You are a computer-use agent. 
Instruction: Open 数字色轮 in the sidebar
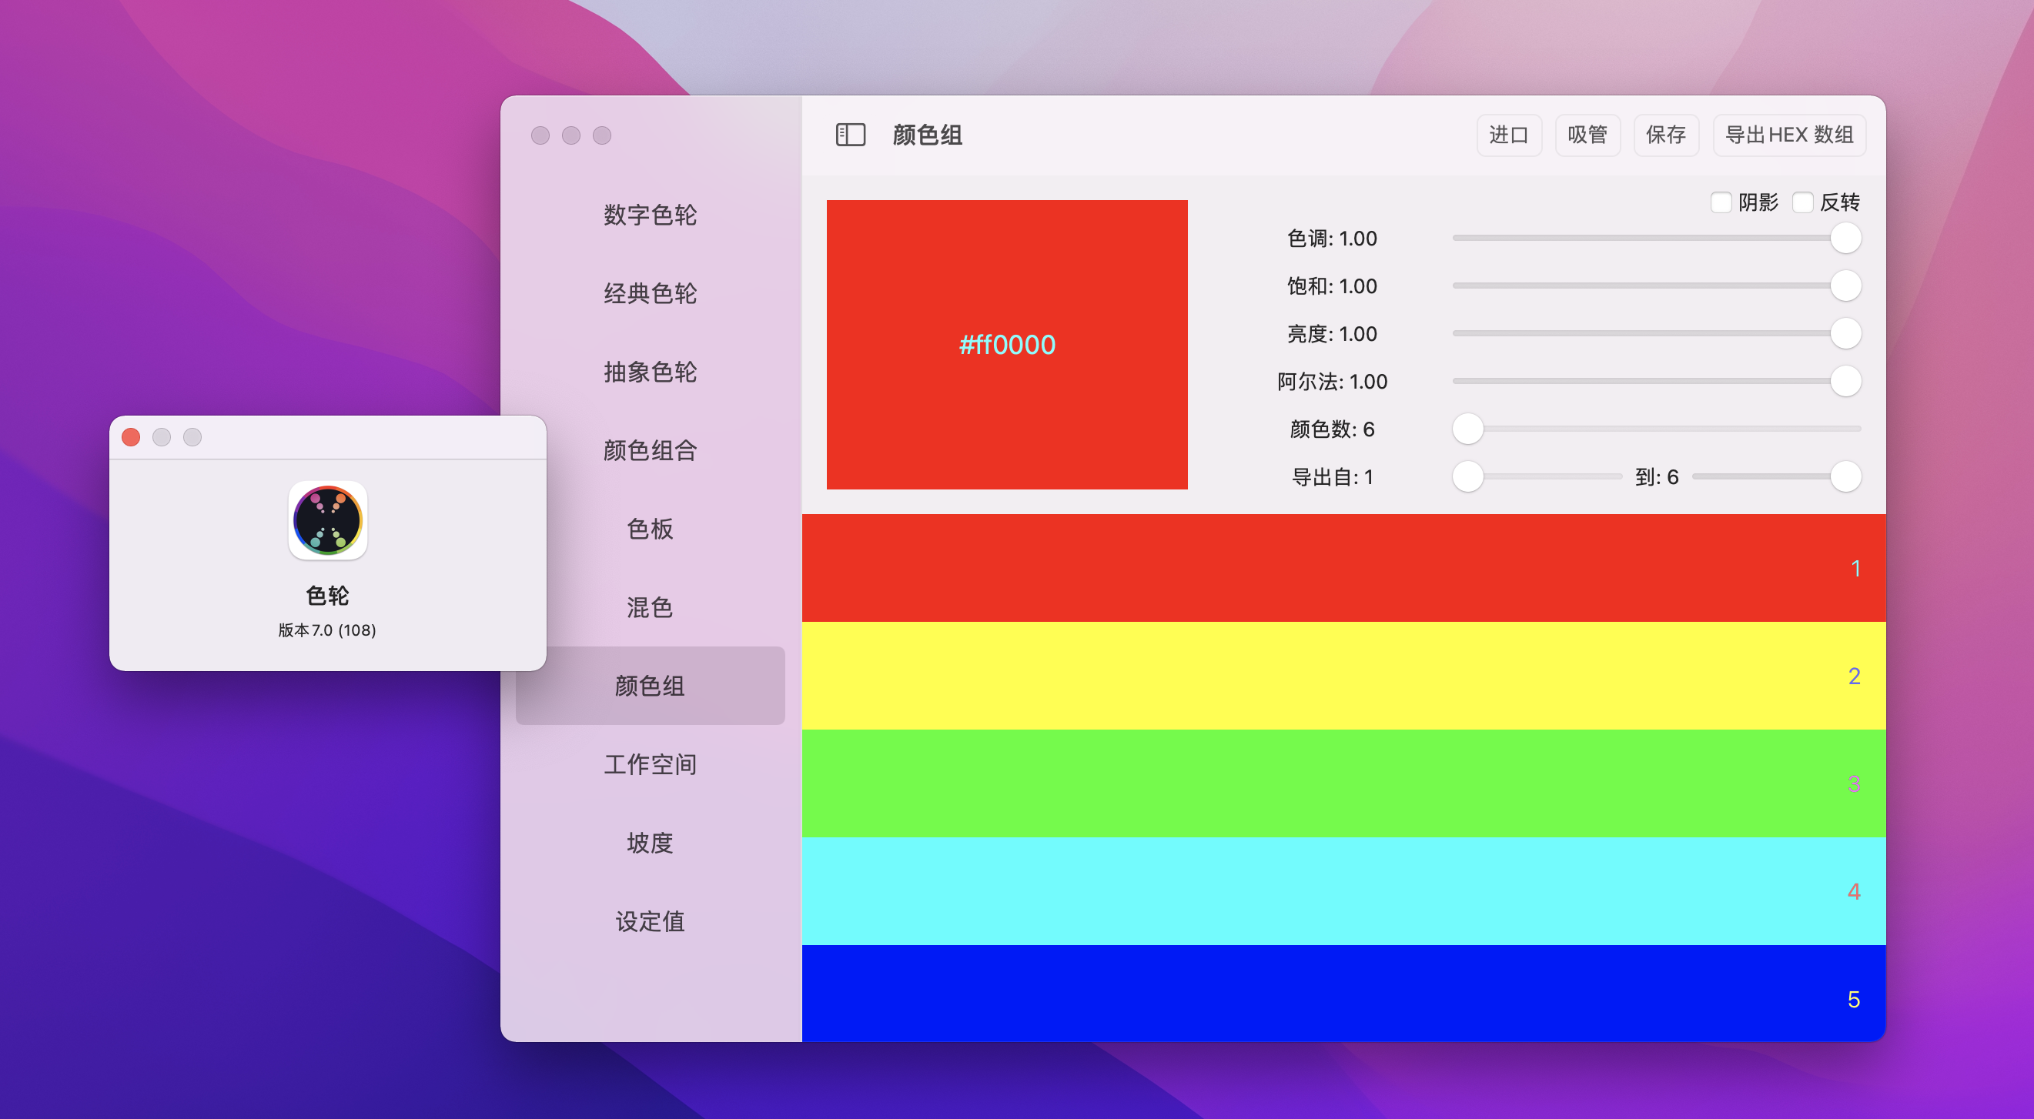click(x=650, y=215)
